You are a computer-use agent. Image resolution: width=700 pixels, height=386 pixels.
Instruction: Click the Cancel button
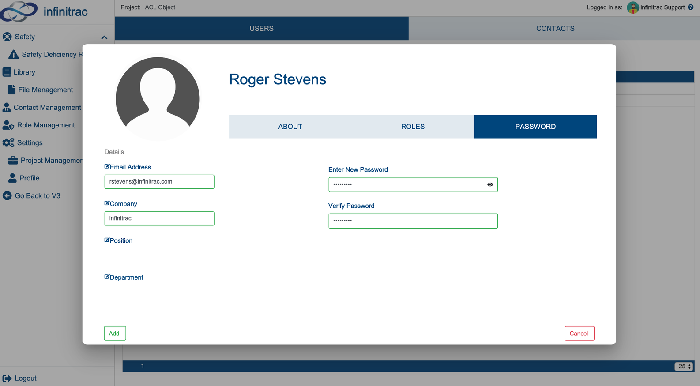pos(579,333)
